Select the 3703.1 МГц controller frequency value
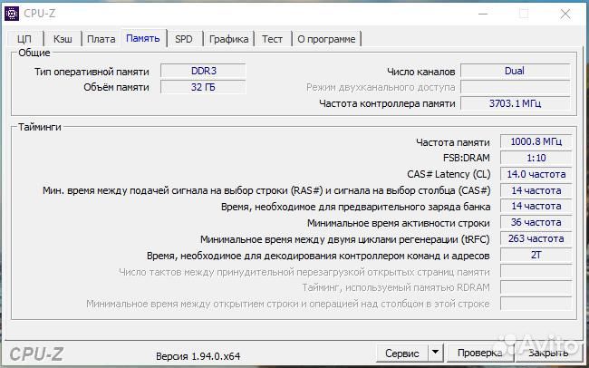The image size is (589, 368). pyautogui.click(x=515, y=103)
